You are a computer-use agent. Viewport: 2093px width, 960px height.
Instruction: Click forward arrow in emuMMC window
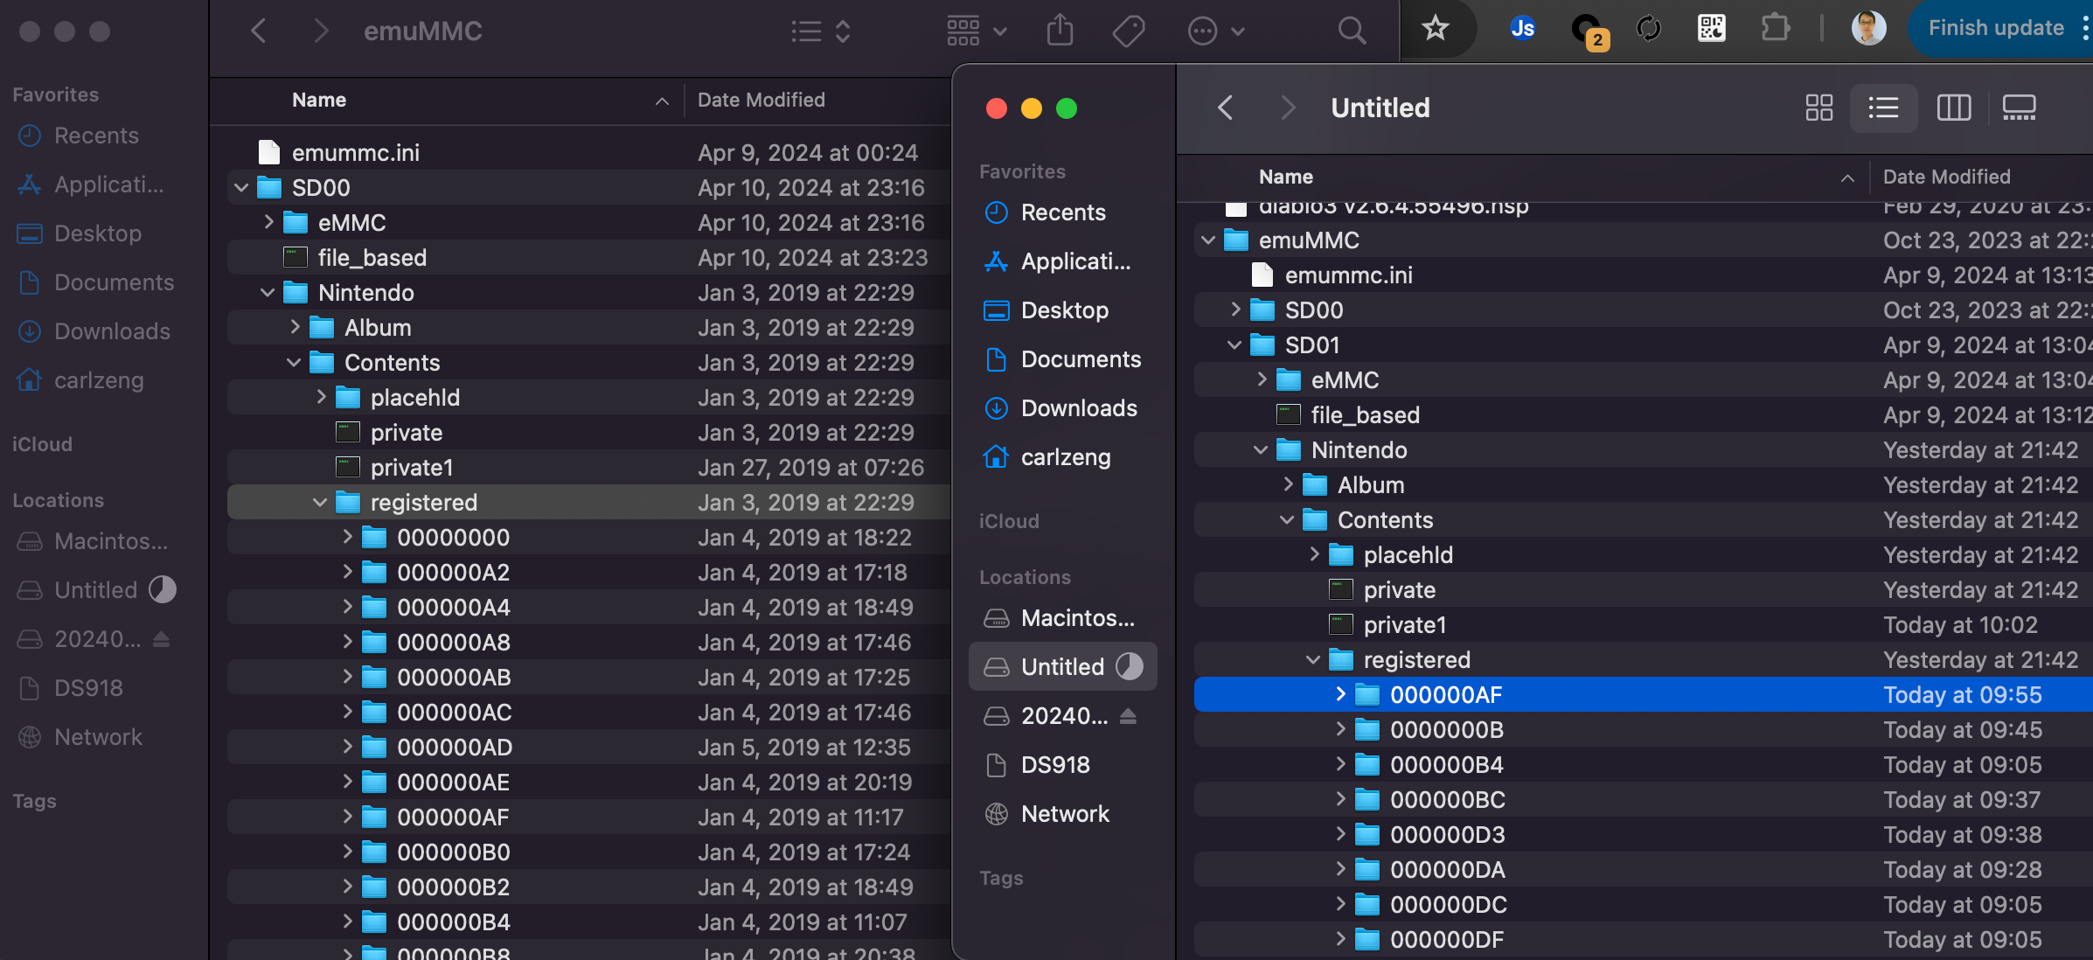click(321, 31)
